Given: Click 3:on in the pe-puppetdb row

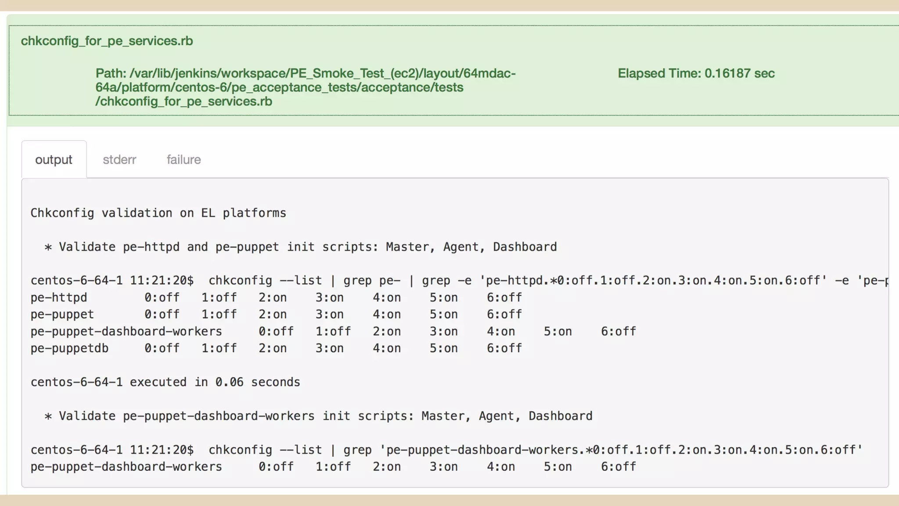Looking at the screenshot, I should [x=329, y=348].
